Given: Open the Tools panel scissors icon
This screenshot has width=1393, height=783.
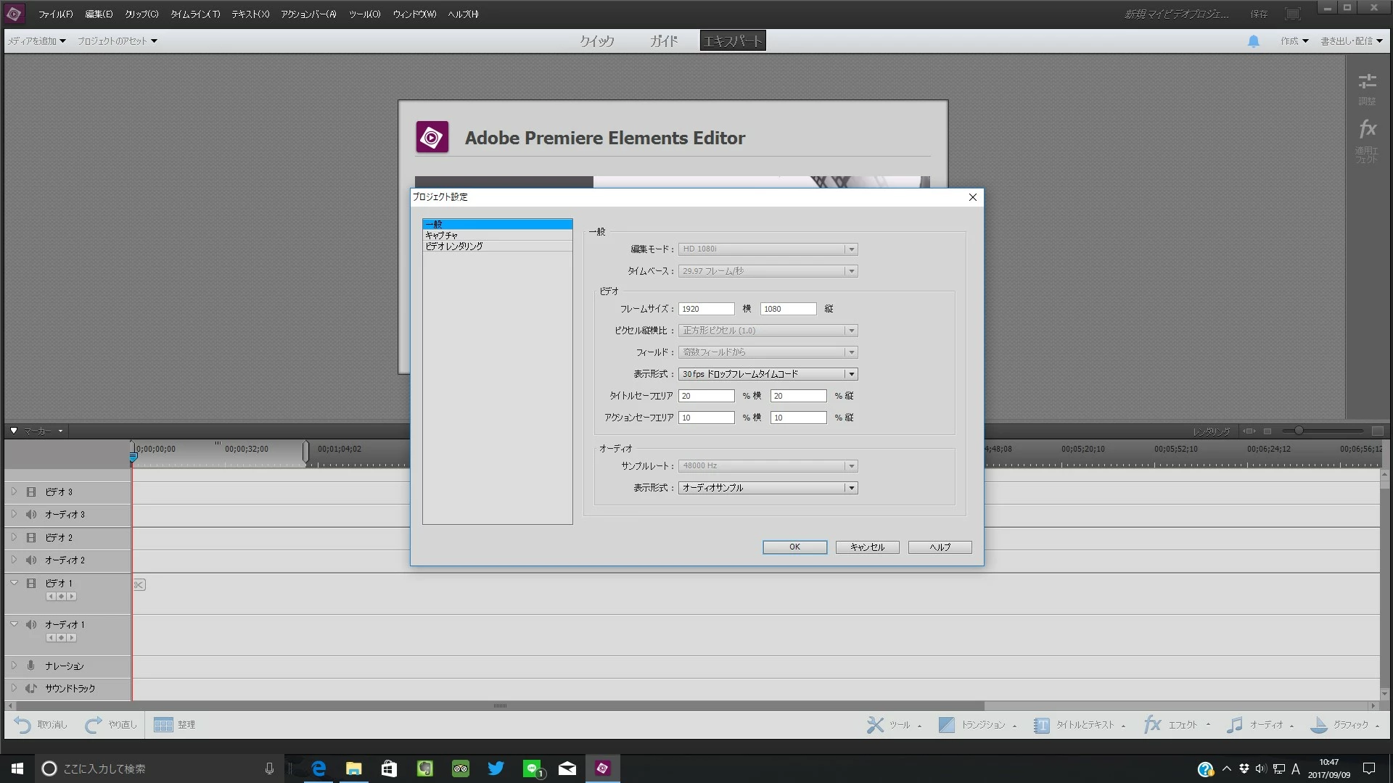Looking at the screenshot, I should tap(875, 724).
